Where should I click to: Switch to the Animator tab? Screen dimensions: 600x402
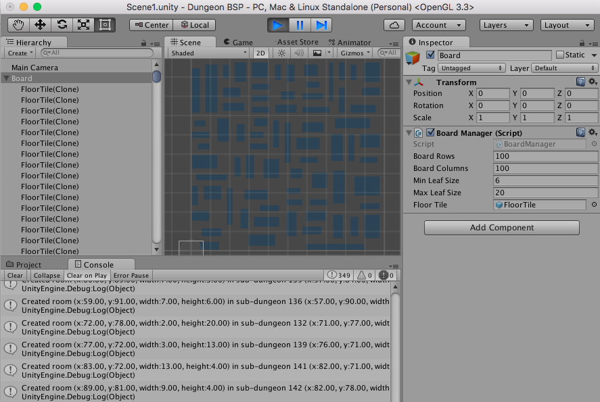350,42
